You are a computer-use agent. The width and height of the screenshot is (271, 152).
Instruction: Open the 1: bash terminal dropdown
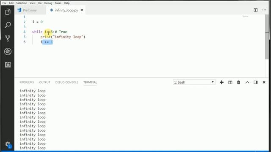(194, 82)
